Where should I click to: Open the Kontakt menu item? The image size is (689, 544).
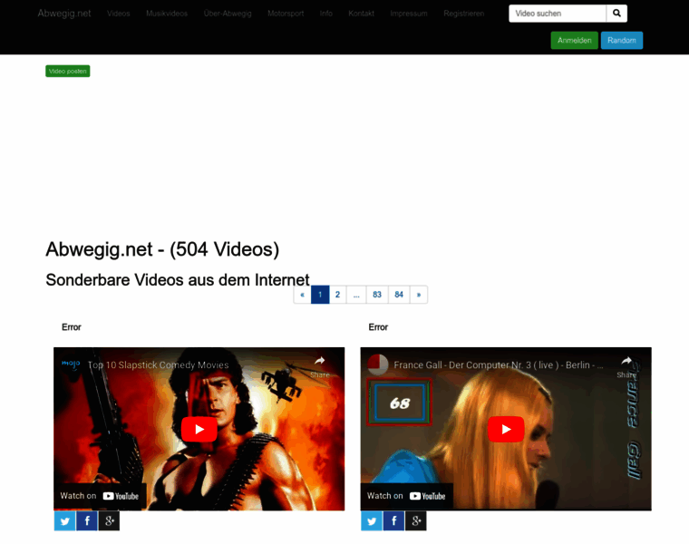point(361,14)
